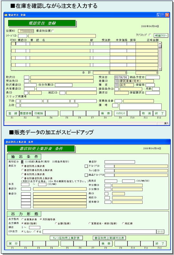Focus the 保留率 input box

(150, 85)
